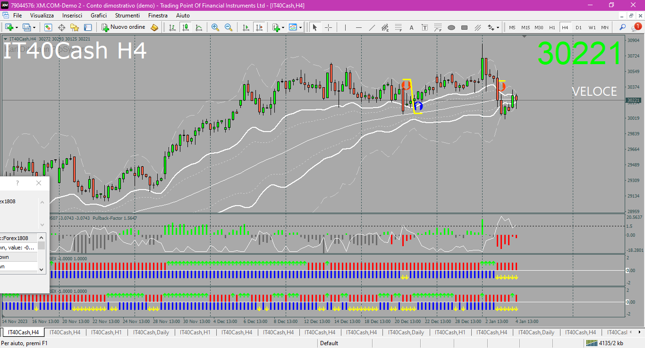Open the Indicators list icon
Viewport: 645px width, 348px height.
coord(276,27)
